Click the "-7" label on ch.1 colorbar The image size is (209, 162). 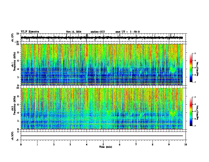[x=194, y=82]
